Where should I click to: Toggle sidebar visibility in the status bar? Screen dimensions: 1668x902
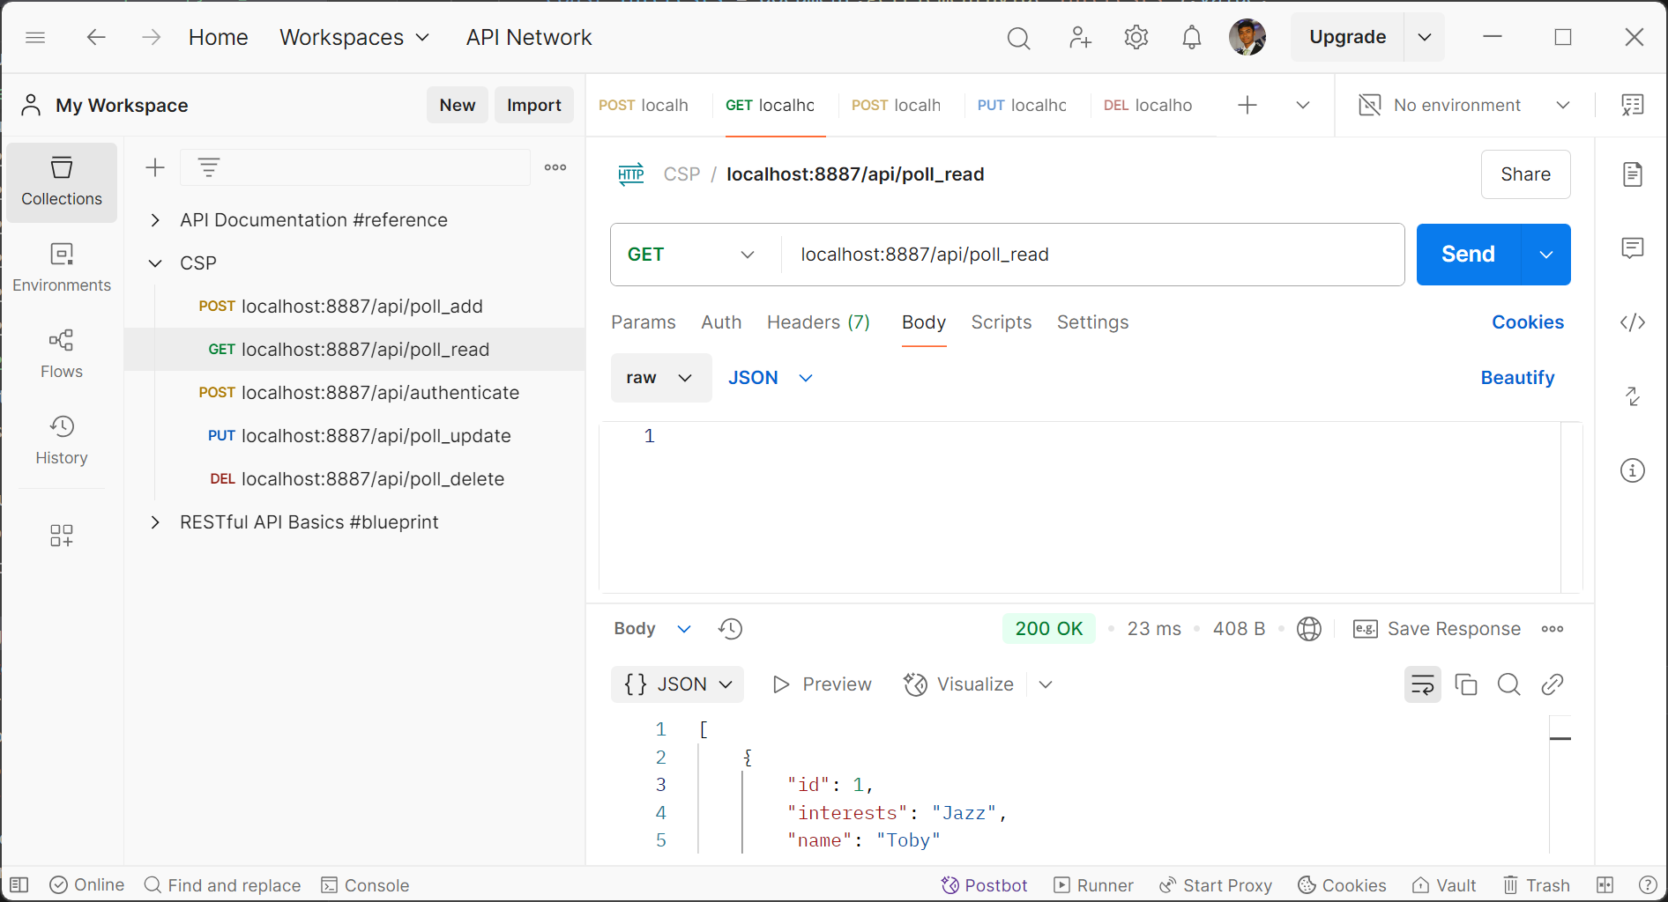pyautogui.click(x=19, y=885)
